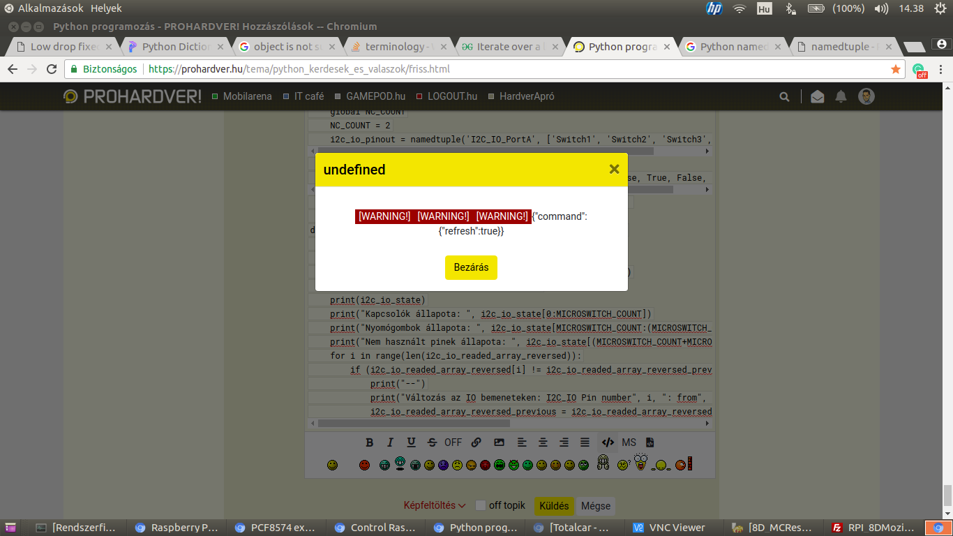The image size is (953, 536).
Task: Open private messages envelope icon
Action: click(818, 96)
